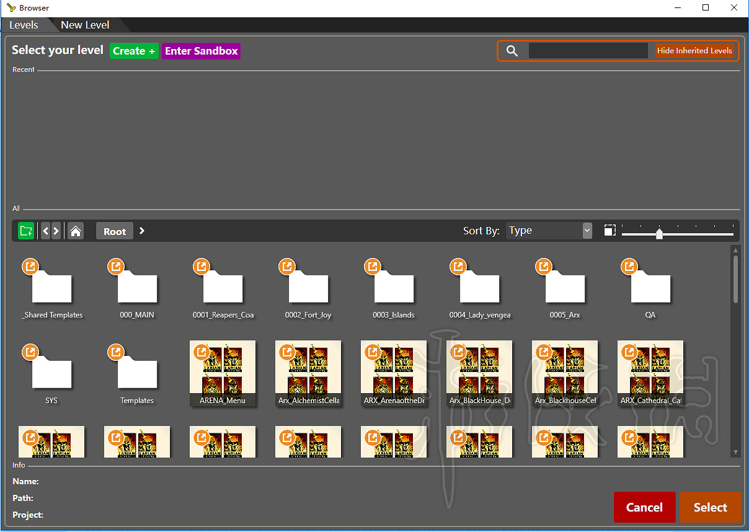Click the green Create + button

click(134, 51)
